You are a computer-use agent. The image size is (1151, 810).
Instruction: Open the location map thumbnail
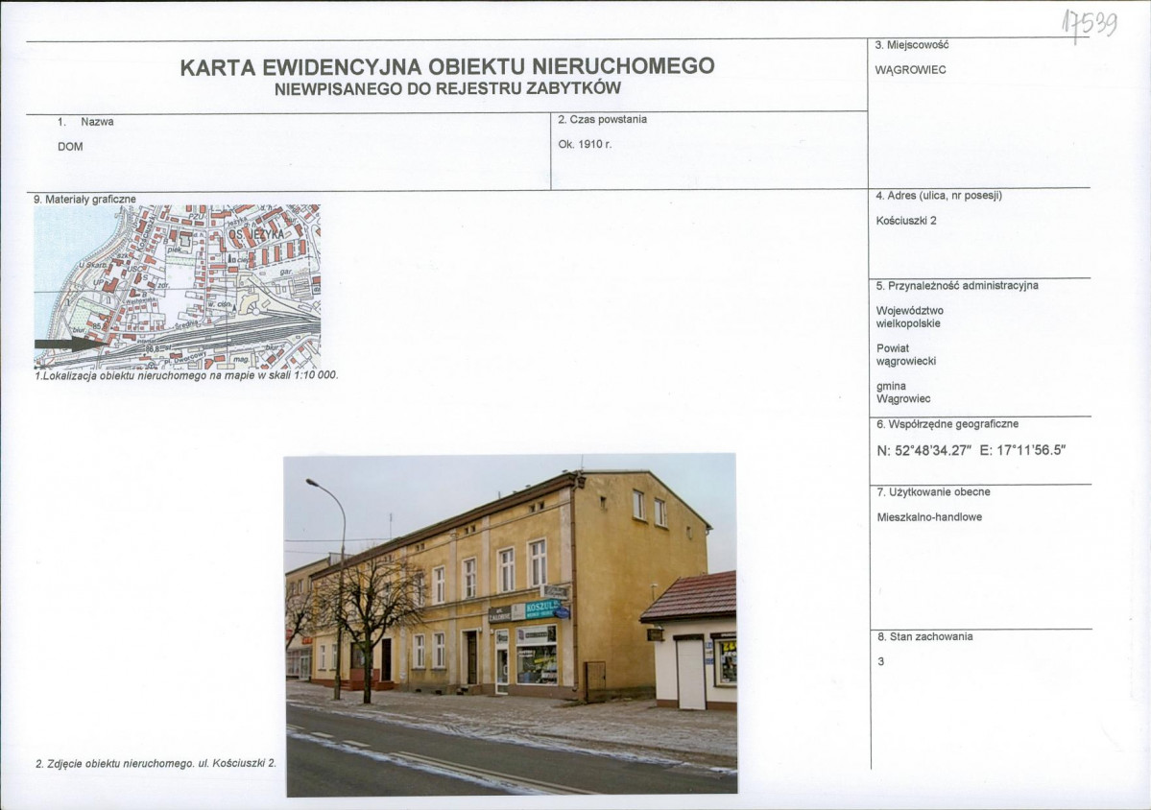pos(177,287)
